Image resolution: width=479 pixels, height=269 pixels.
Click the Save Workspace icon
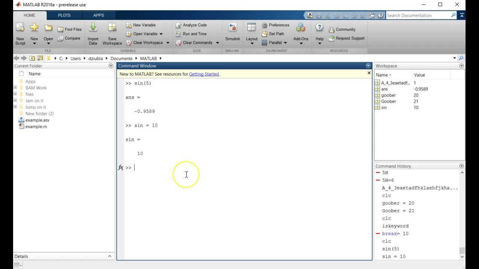pos(112,28)
